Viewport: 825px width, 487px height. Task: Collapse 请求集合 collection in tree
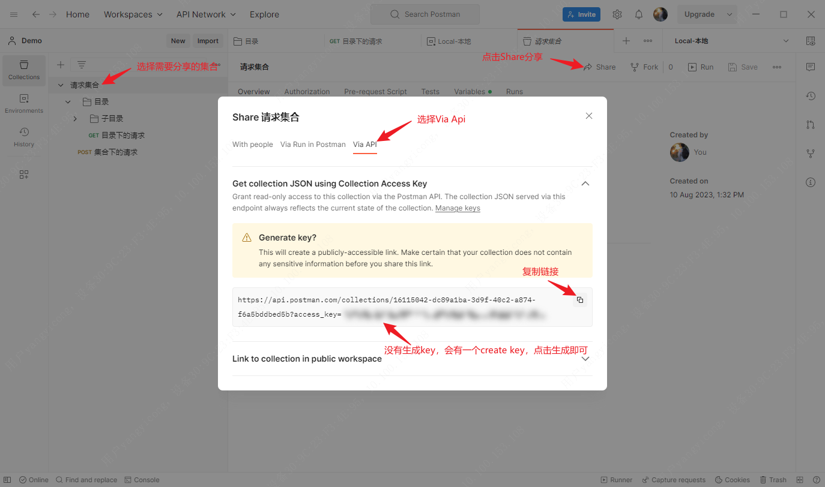[x=61, y=85]
